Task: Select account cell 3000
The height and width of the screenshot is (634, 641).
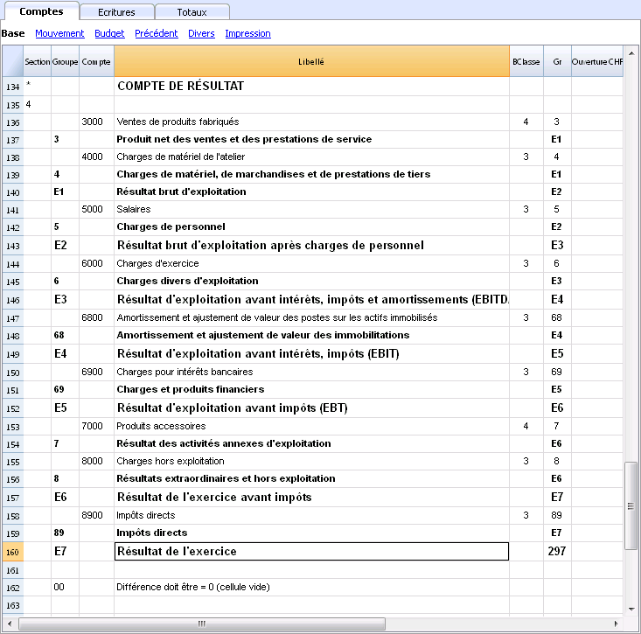Action: pyautogui.click(x=96, y=122)
